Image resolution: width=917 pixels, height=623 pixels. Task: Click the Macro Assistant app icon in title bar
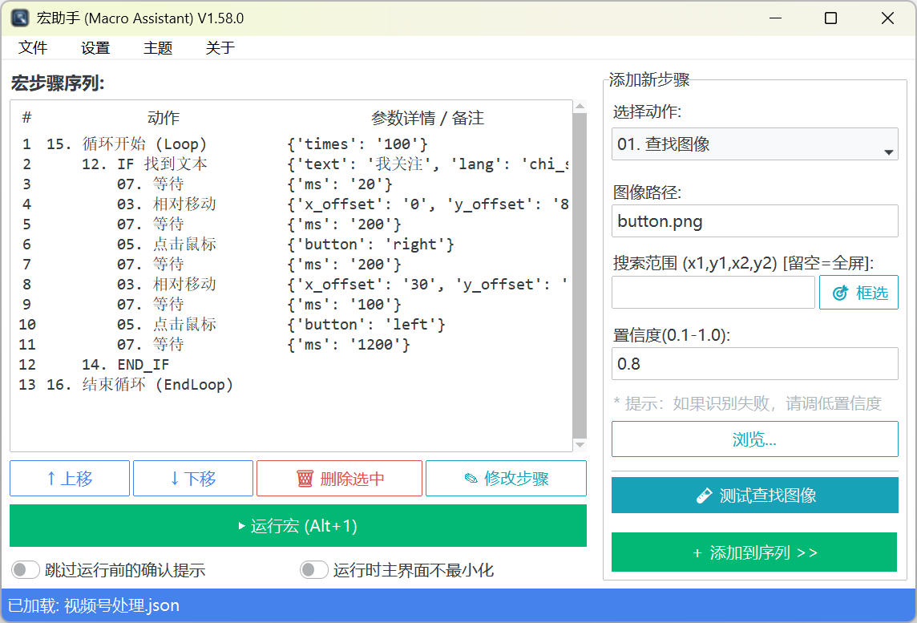tap(19, 17)
